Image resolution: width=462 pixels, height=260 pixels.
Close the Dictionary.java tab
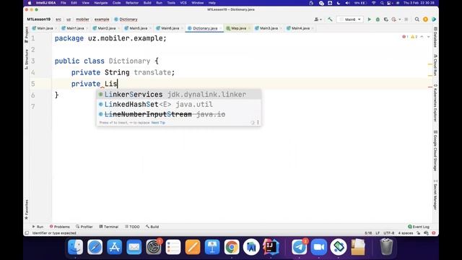(221, 28)
